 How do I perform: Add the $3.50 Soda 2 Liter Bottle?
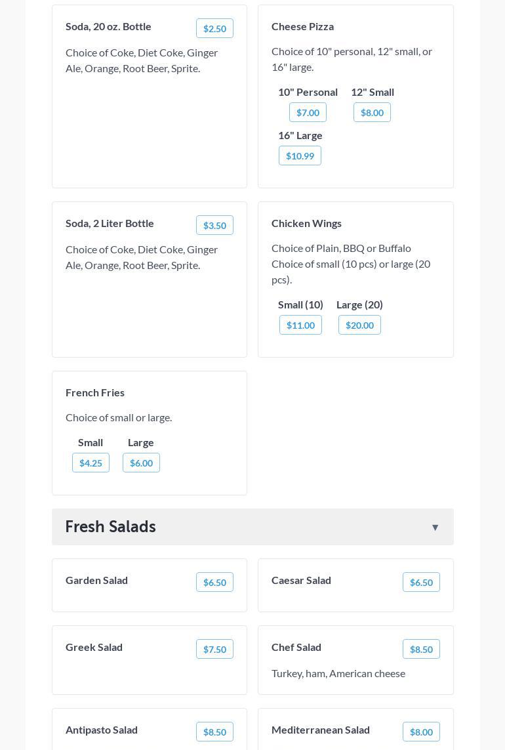(x=214, y=225)
